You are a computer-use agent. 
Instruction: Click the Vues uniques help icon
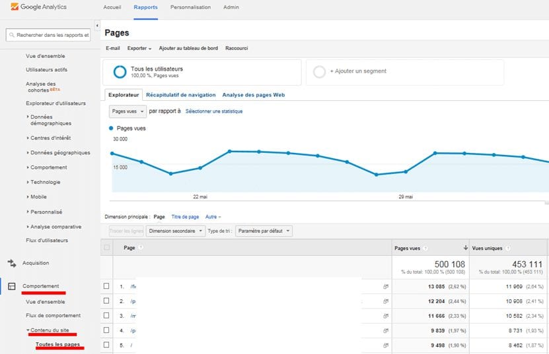click(x=507, y=248)
